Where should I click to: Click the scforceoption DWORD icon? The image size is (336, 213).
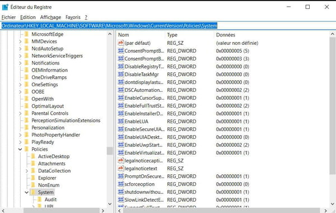point(121,184)
